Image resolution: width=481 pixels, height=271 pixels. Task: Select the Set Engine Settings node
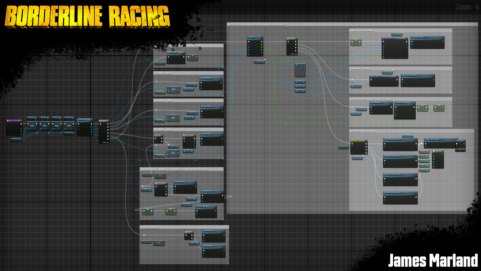(427, 42)
